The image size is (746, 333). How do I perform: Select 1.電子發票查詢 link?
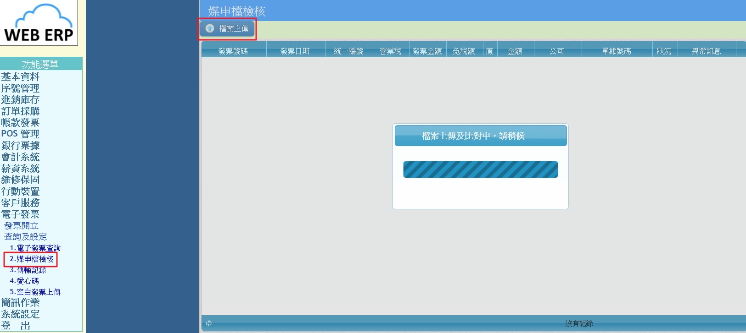pos(35,248)
